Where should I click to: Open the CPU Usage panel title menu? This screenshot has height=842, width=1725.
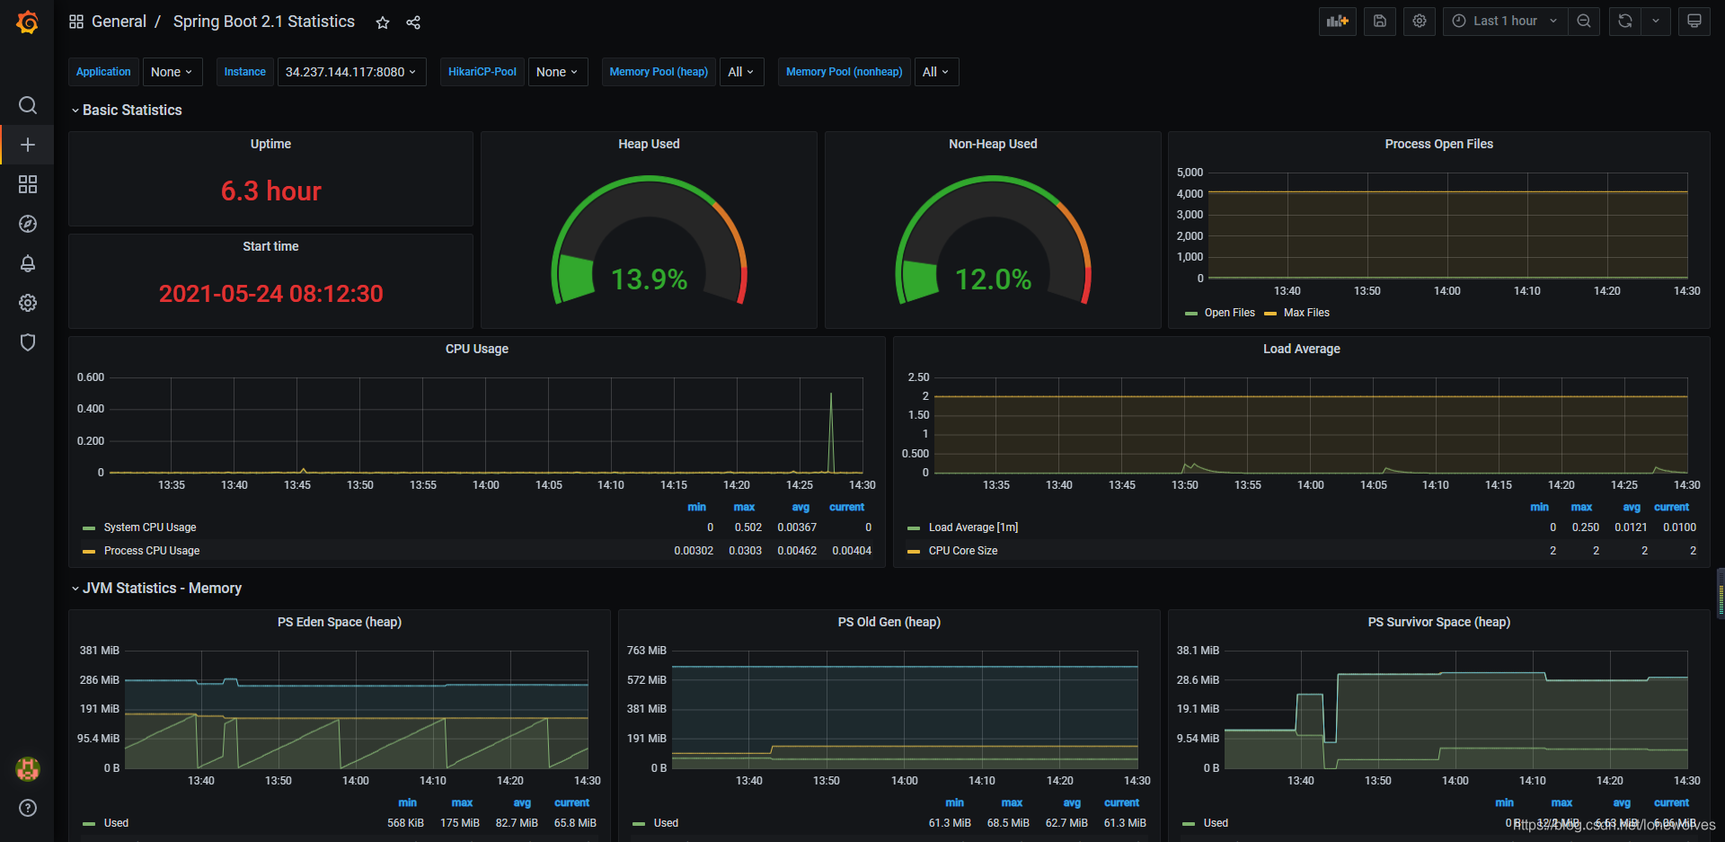click(x=477, y=349)
